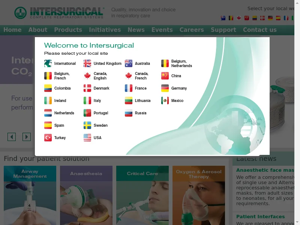Viewport: 300px width, 225px height.
Task: Open the Patient Interfaces news headline
Action: point(260,217)
